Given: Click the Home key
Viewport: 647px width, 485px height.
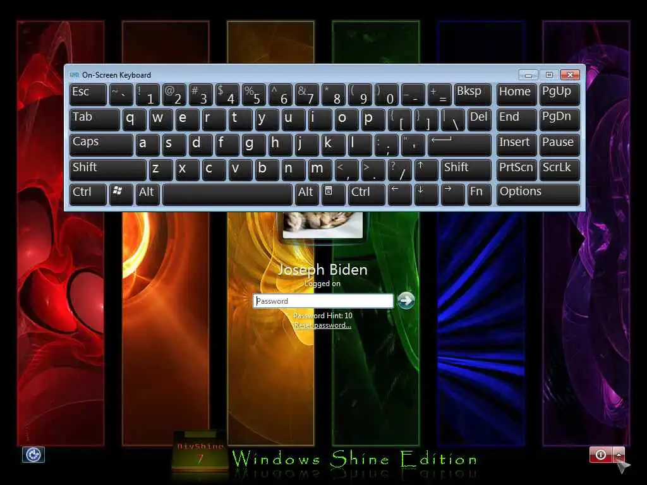Looking at the screenshot, I should click(x=517, y=95).
